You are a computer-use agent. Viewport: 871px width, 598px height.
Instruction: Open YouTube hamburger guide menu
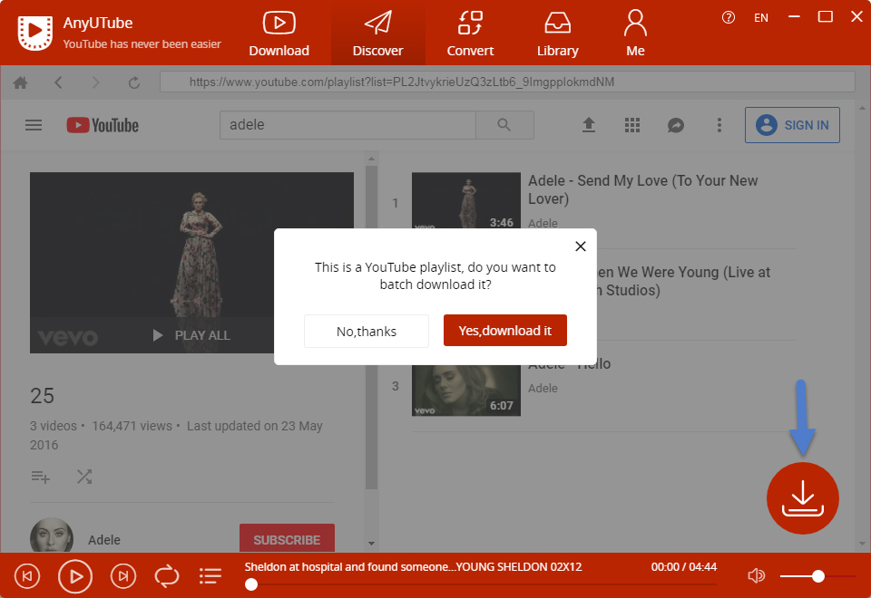click(x=34, y=125)
